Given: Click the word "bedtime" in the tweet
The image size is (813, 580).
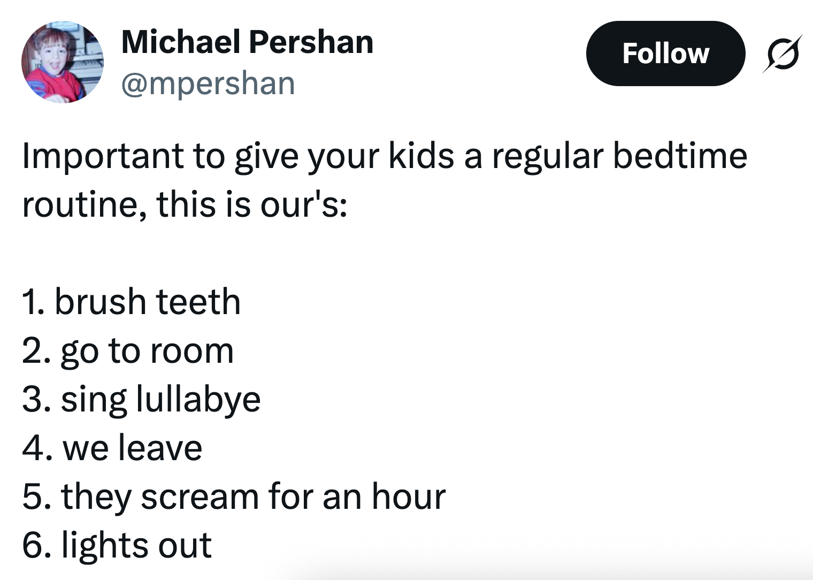Looking at the screenshot, I should coord(679,156).
